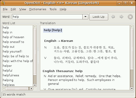Viewport: 136px width, 98px height.
Task: Click word list horizontal scroll left arrow
Action: (4, 88)
